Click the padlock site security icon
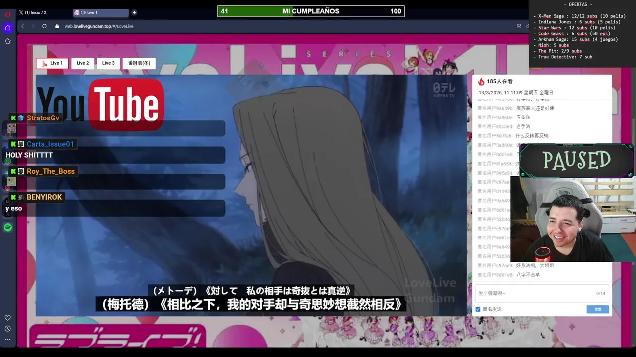This screenshot has height=357, width=636. [x=57, y=26]
